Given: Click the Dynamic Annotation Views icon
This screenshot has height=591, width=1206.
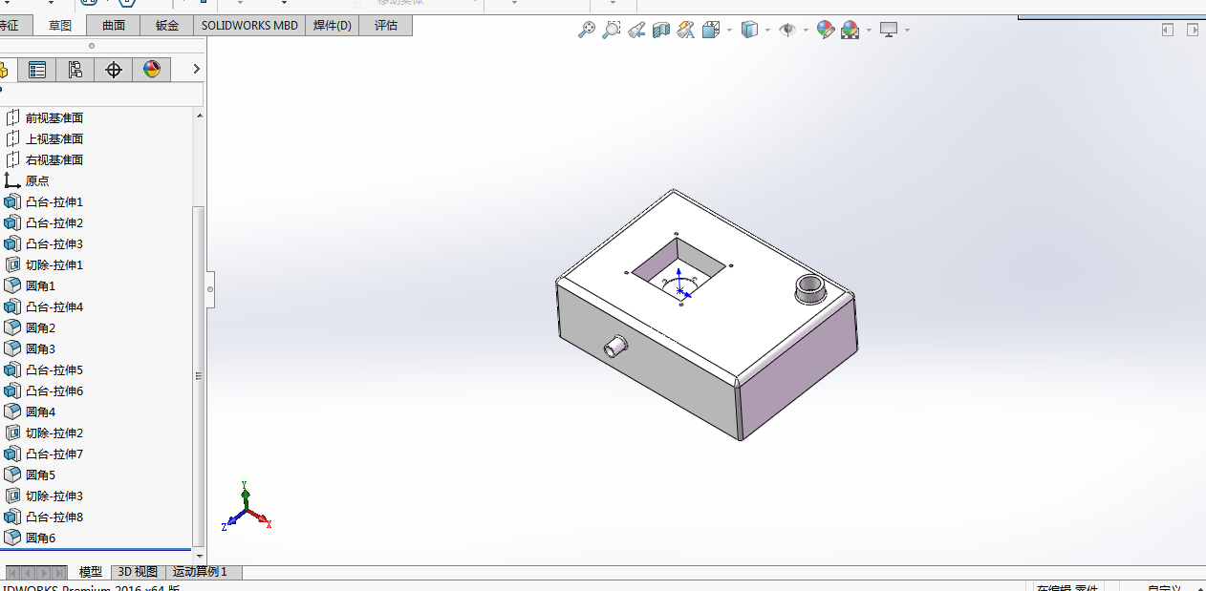Looking at the screenshot, I should [x=685, y=30].
